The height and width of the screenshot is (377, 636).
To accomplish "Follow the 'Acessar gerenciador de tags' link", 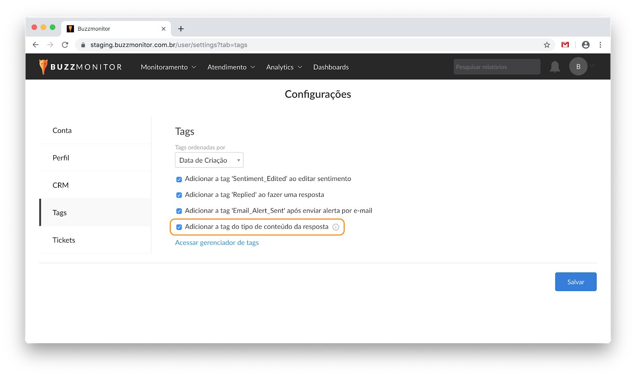I will (x=217, y=243).
